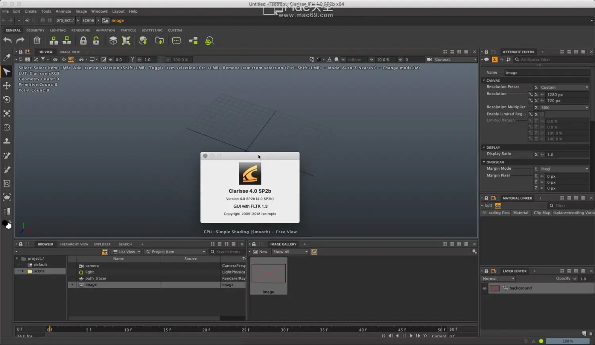Click the New button in Image Gallery
The height and width of the screenshot is (345, 595).
(260, 252)
